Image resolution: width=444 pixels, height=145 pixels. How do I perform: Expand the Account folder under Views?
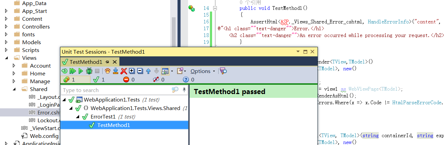click(x=14, y=66)
